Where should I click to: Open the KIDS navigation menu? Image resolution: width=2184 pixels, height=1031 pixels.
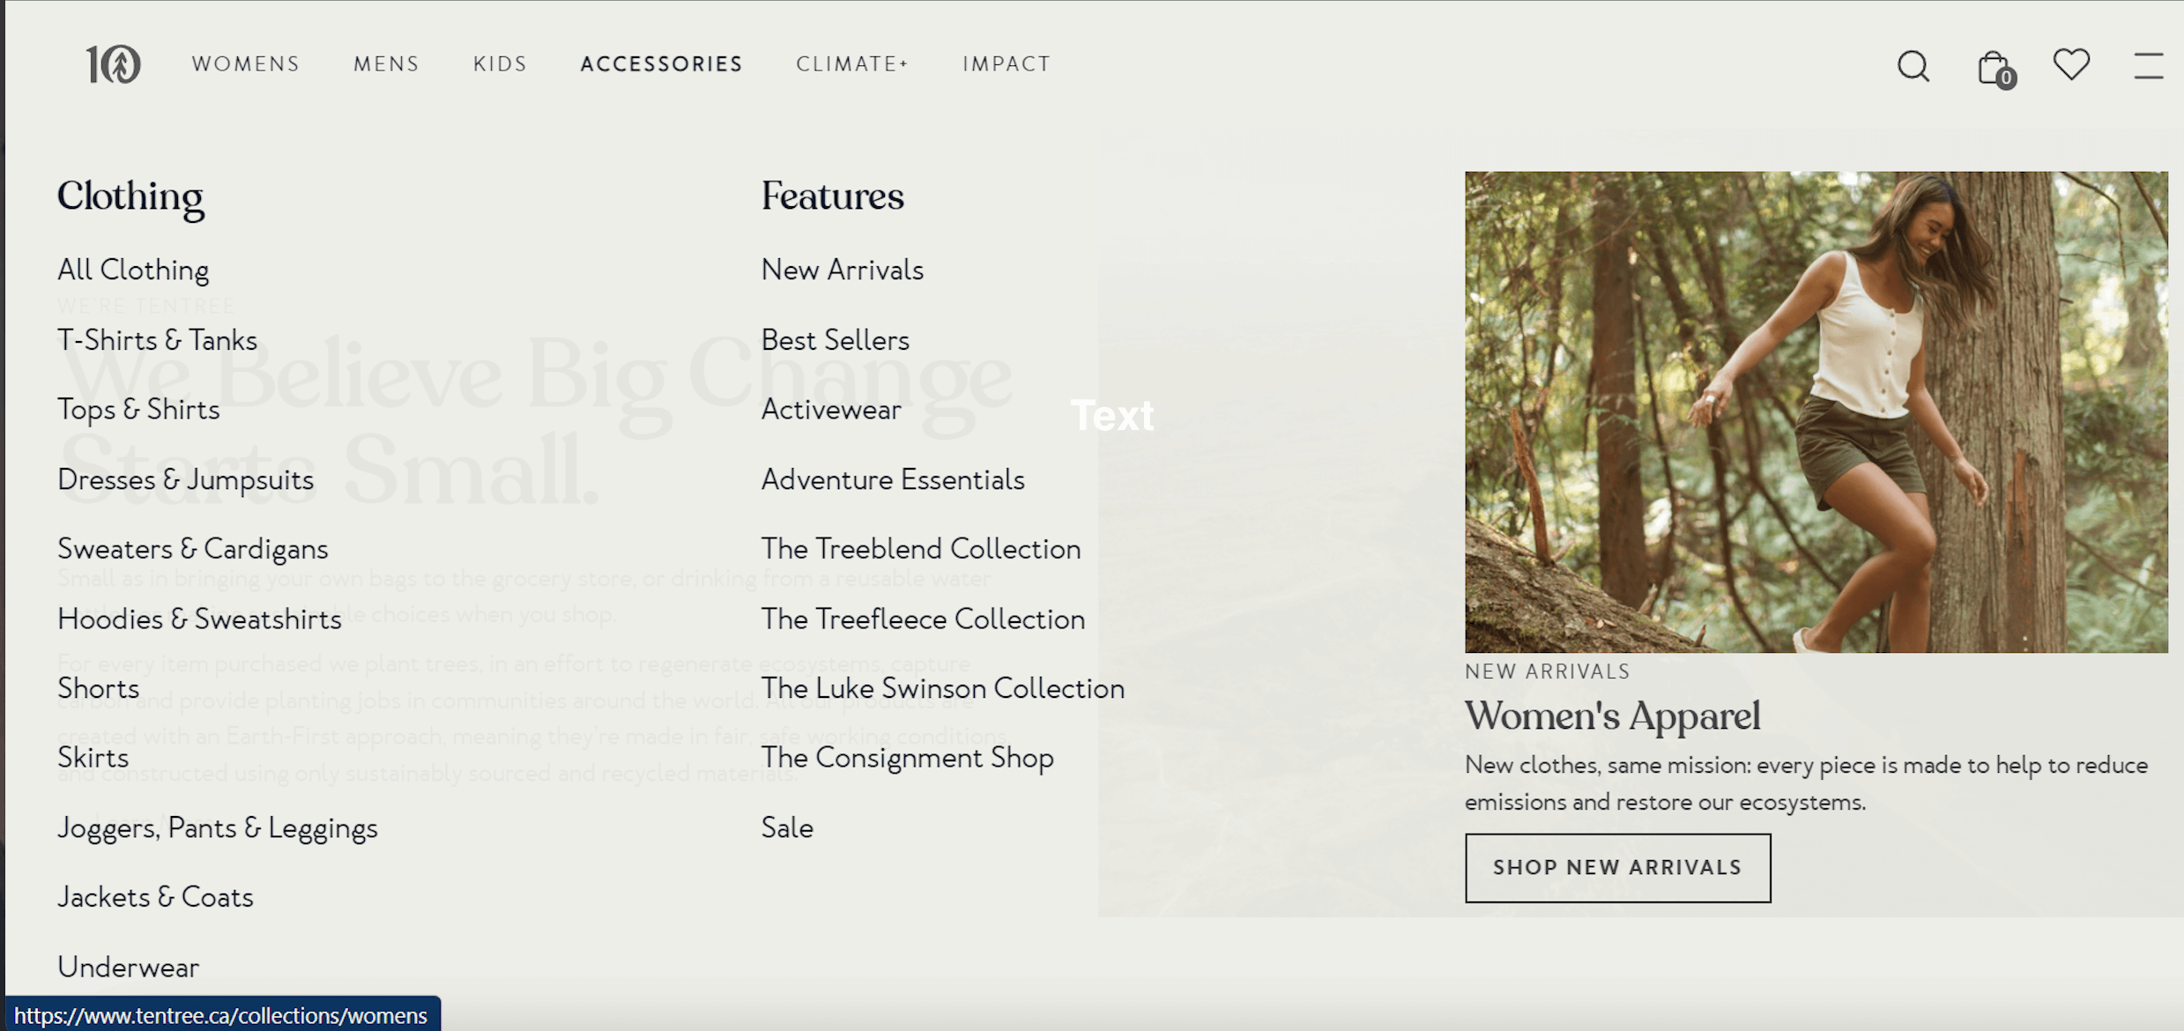[x=500, y=64]
